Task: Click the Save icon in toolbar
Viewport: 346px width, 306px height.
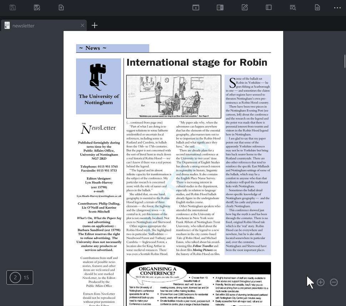Action: click(13, 7)
